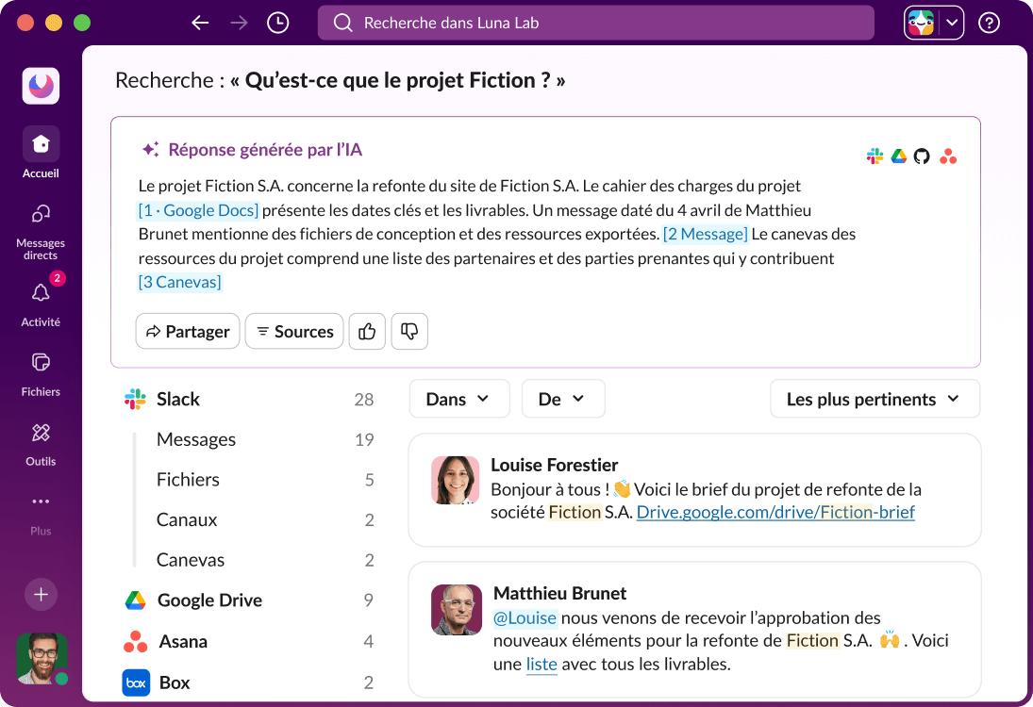
Task: Expand the workspace switcher chevron
Action: tap(951, 22)
